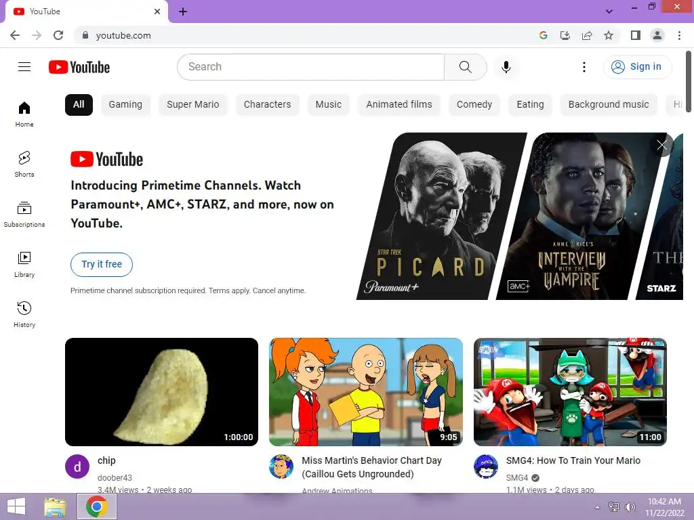Open Interview with the Vampire poster

(580, 216)
